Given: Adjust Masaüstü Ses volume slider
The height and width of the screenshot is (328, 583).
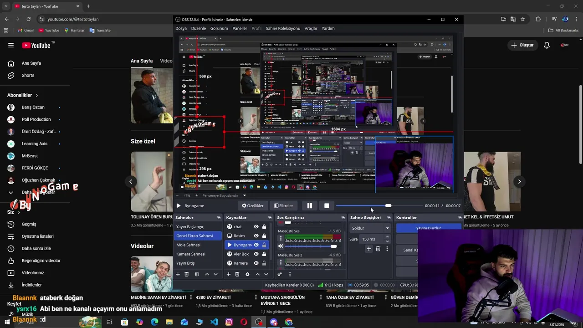Looking at the screenshot, I should [311, 246].
